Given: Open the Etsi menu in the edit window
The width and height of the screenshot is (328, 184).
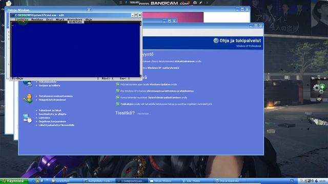Looking at the screenshot, I should (x=49, y=19).
